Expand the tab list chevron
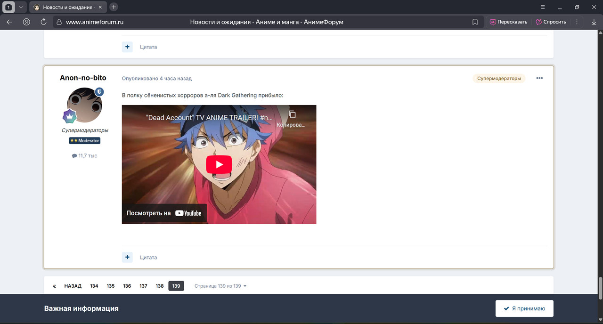 point(21,7)
